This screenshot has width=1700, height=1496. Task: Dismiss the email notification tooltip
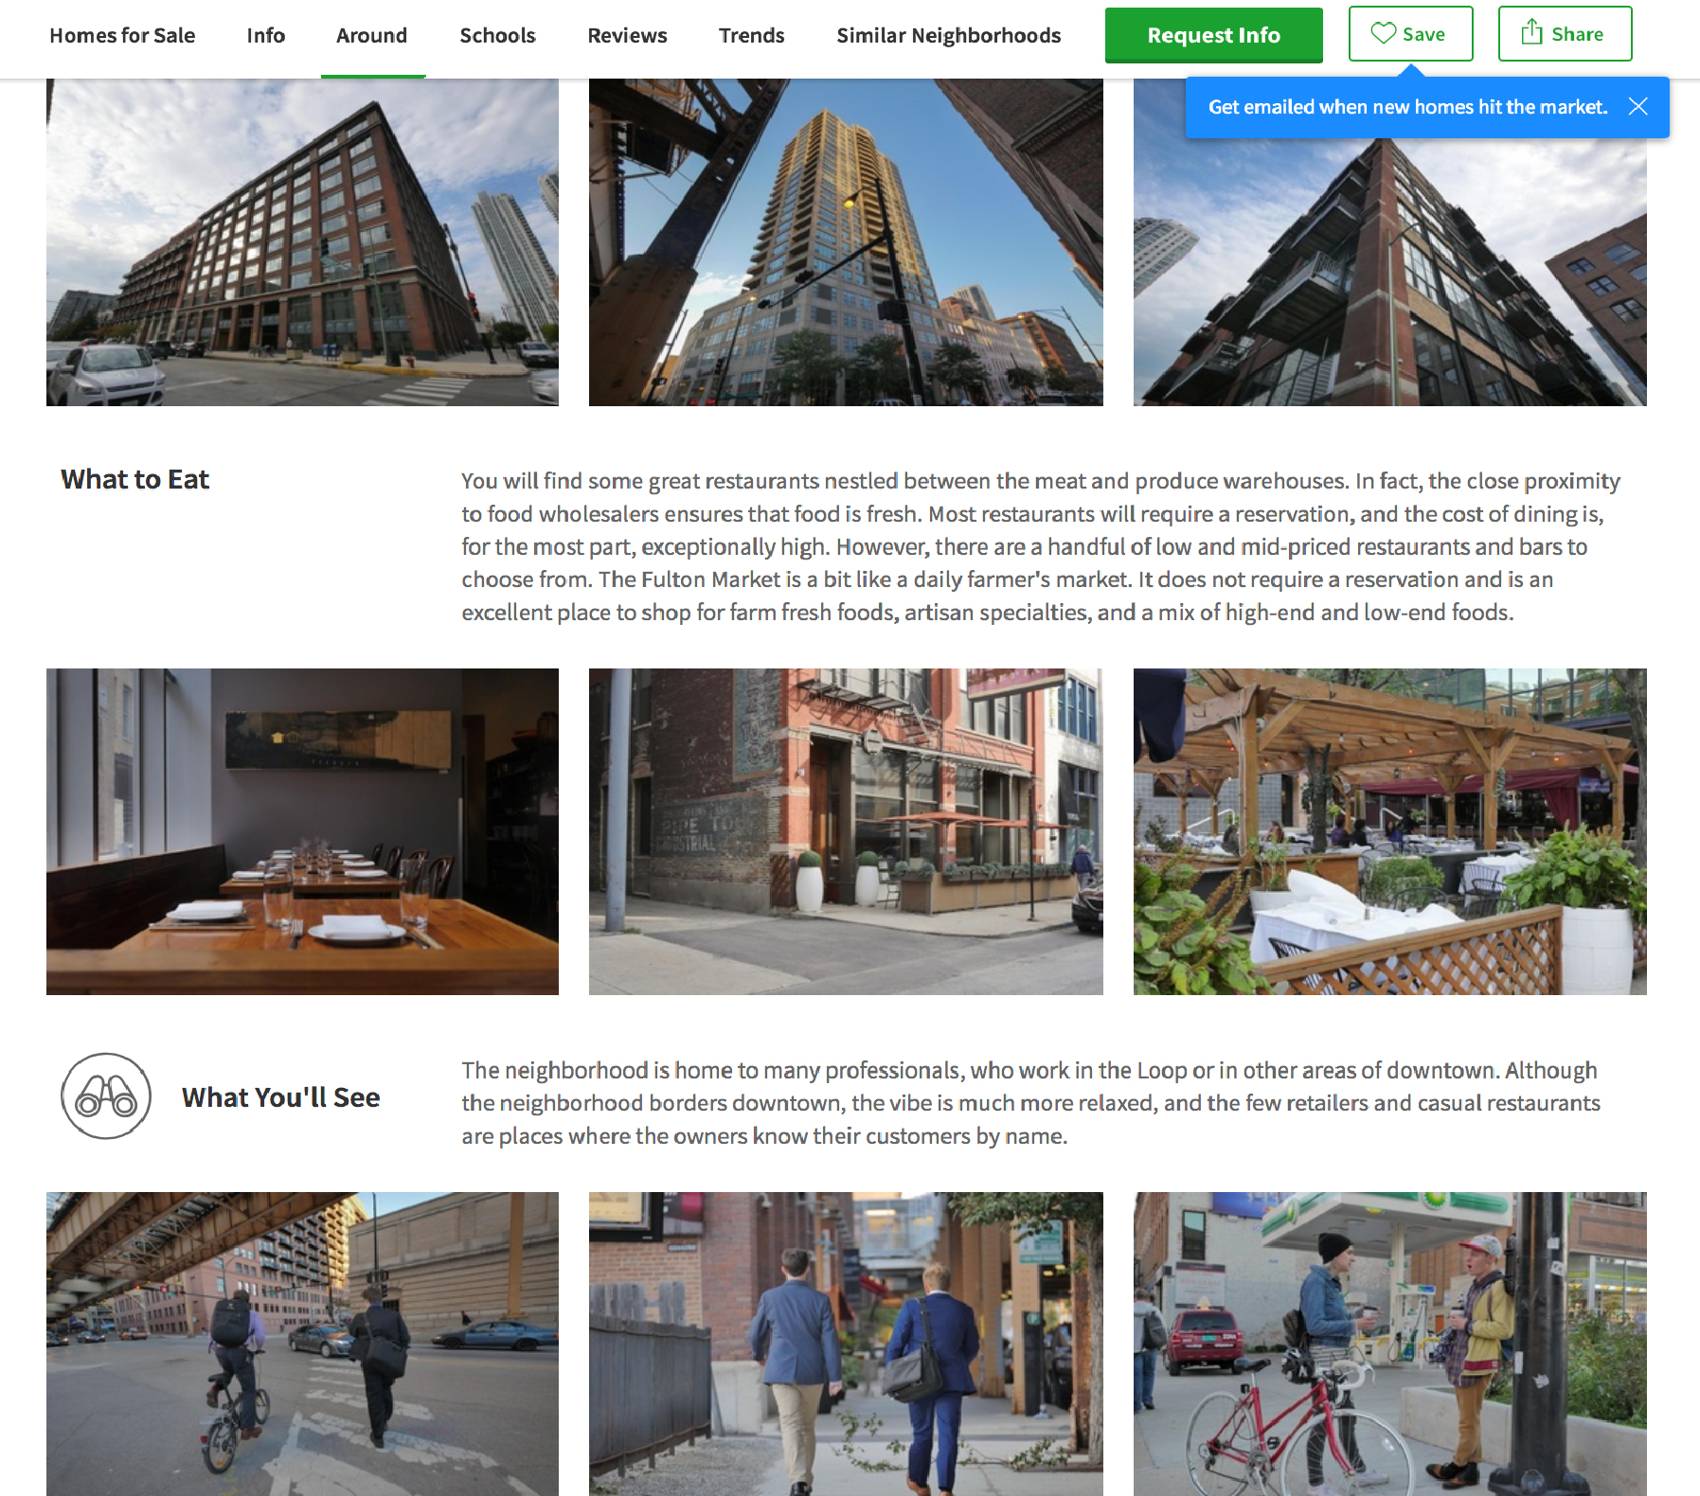(1637, 107)
